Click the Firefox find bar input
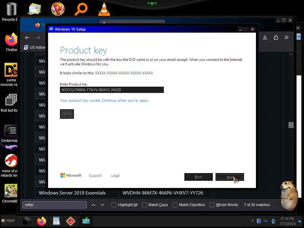Image resolution: width=304 pixels, height=228 pixels. coord(55,205)
